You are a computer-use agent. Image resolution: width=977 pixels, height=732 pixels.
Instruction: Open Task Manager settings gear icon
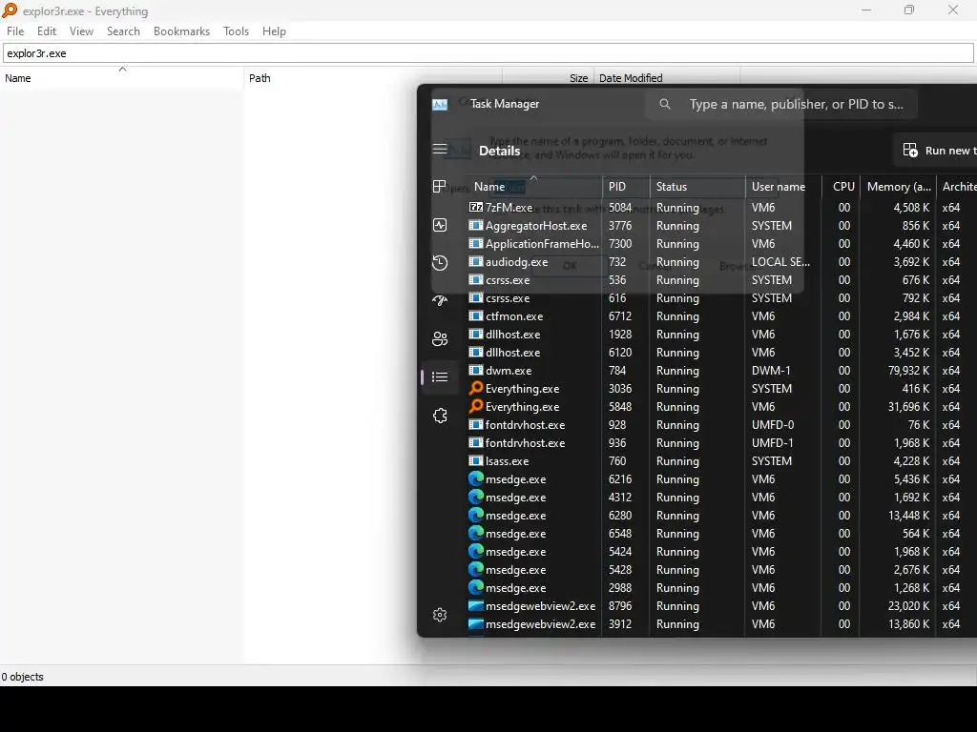[440, 615]
